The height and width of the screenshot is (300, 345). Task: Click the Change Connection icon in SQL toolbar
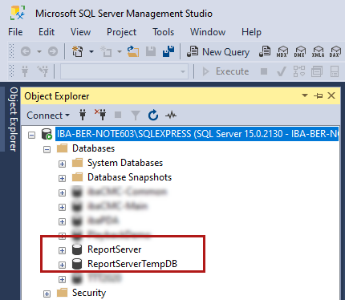point(43,71)
